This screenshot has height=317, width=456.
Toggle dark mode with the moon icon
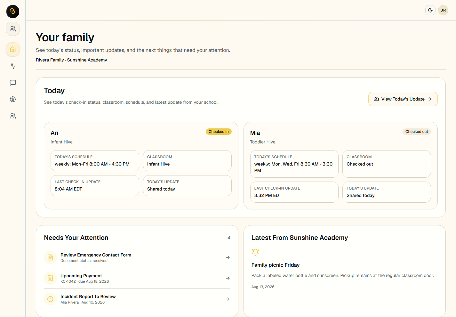(430, 10)
